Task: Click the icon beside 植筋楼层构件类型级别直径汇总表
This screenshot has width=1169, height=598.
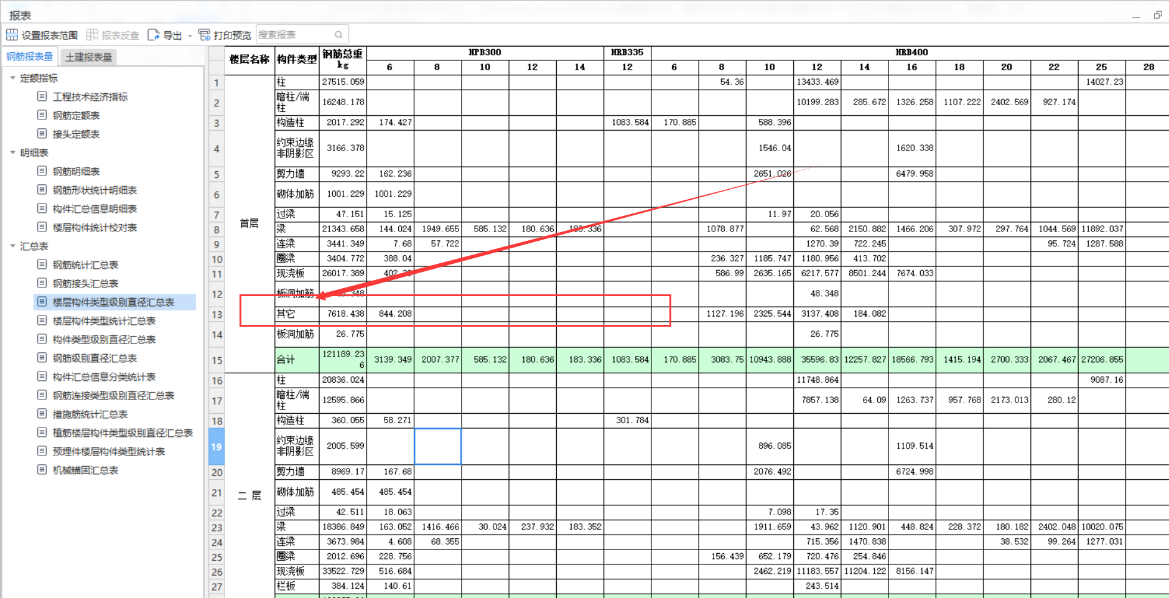Action: coord(42,432)
